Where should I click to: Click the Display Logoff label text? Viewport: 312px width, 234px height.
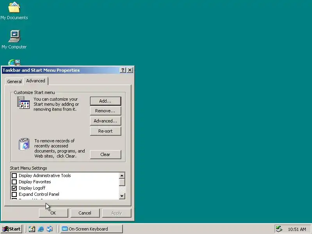32,188
